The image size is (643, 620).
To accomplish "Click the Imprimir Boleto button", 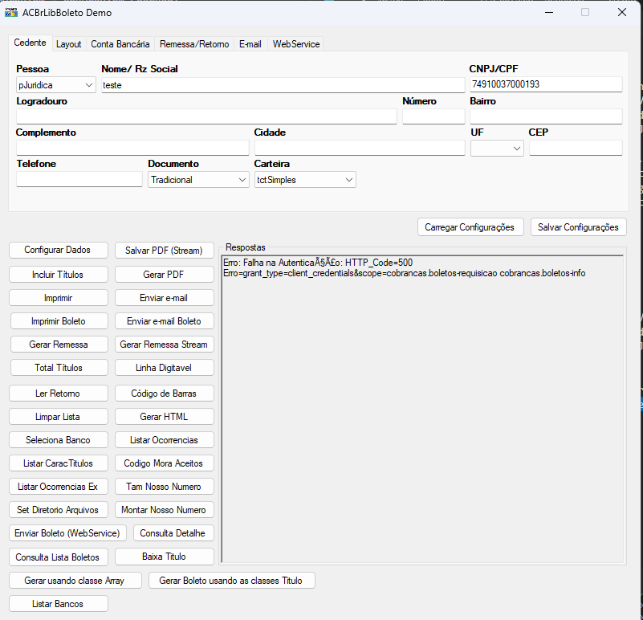I will coord(59,321).
